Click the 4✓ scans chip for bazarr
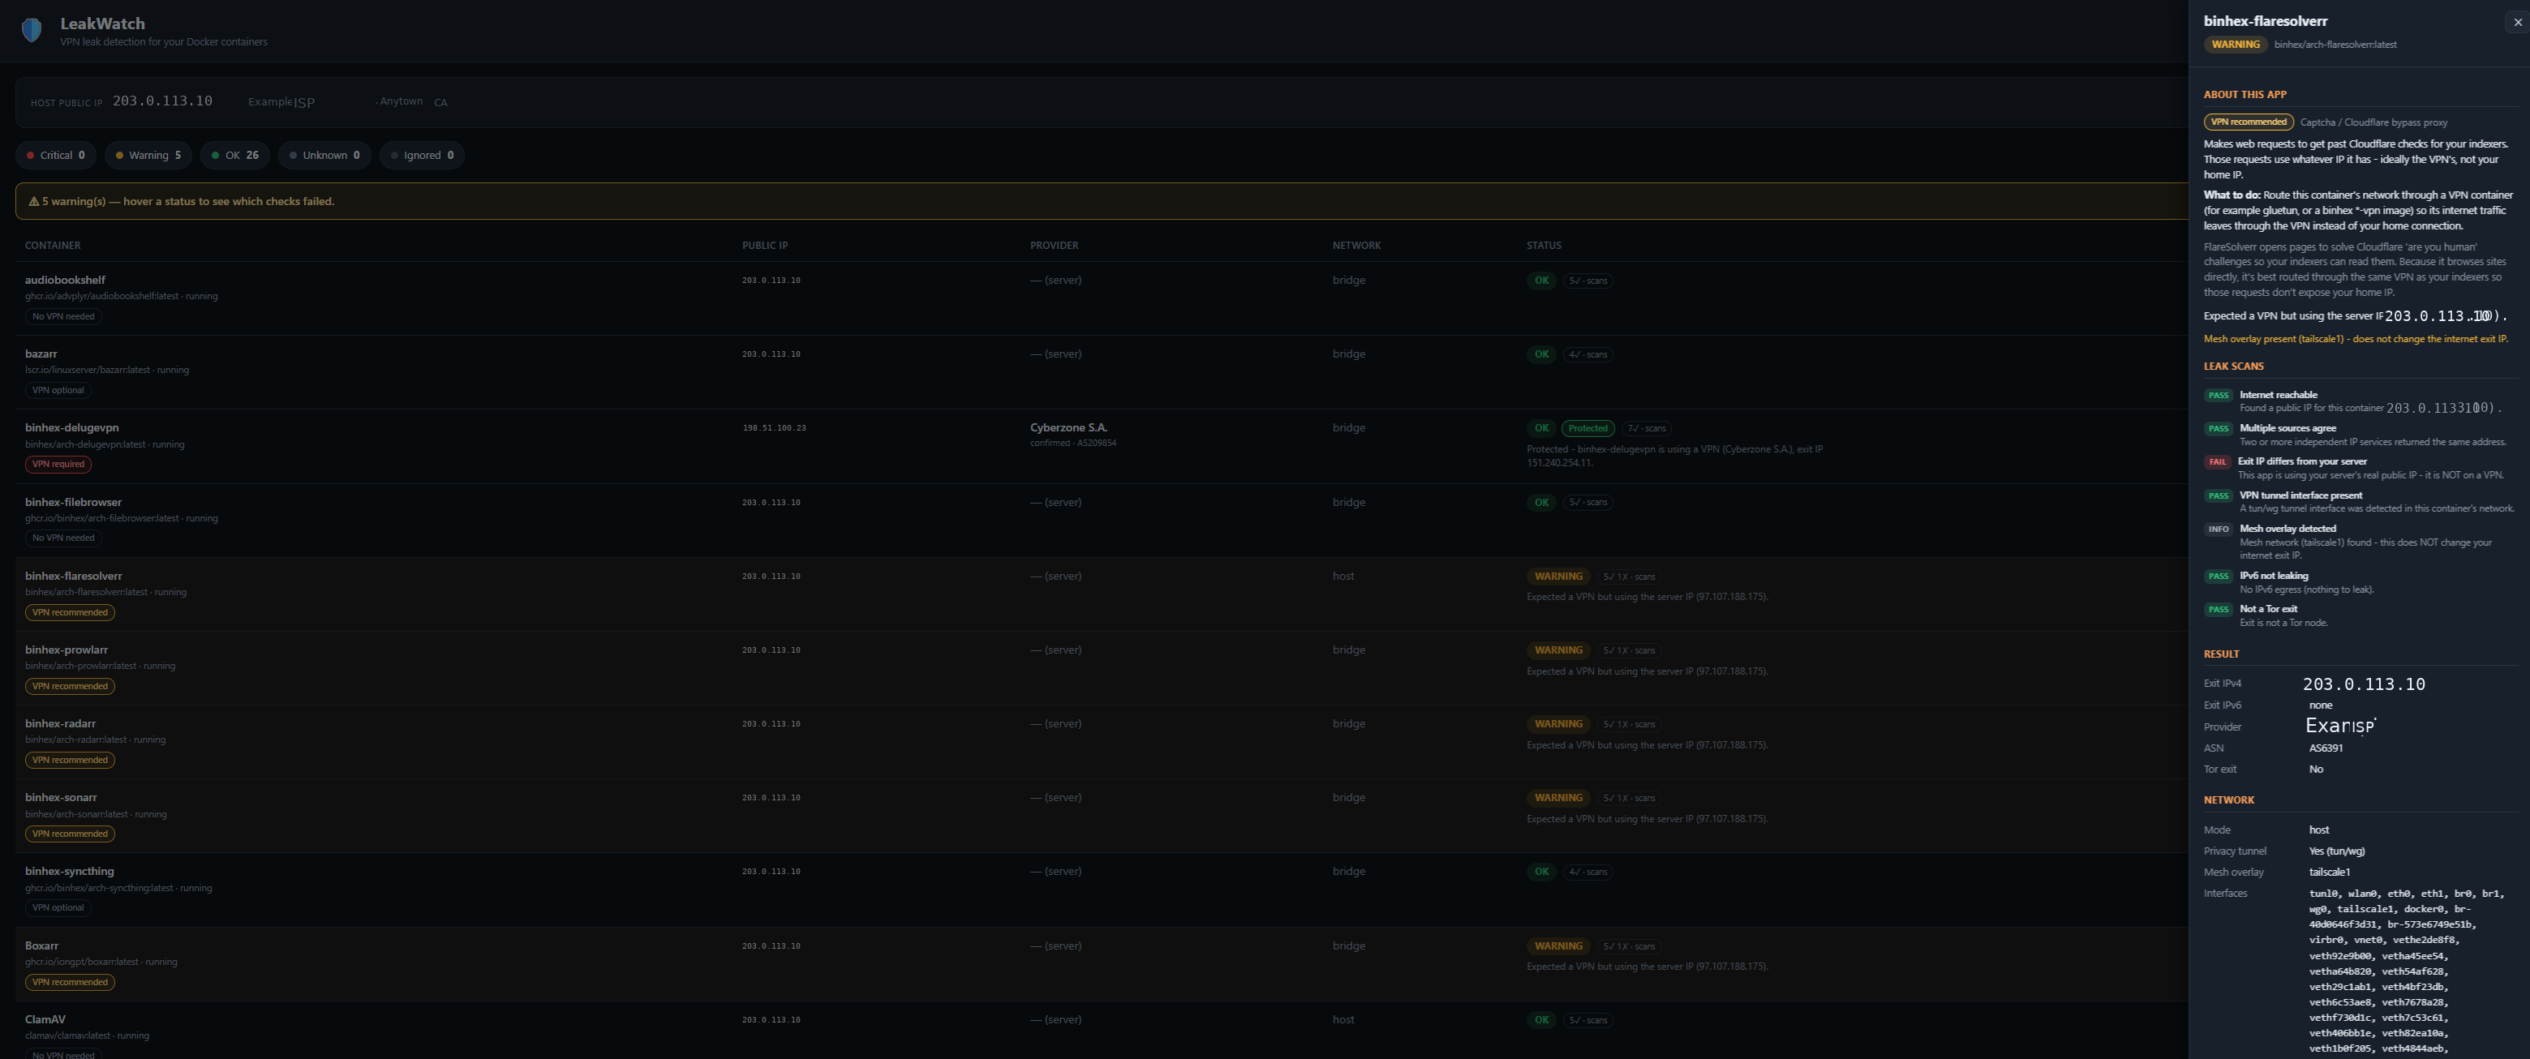This screenshot has height=1059, width=2530. (x=1588, y=354)
